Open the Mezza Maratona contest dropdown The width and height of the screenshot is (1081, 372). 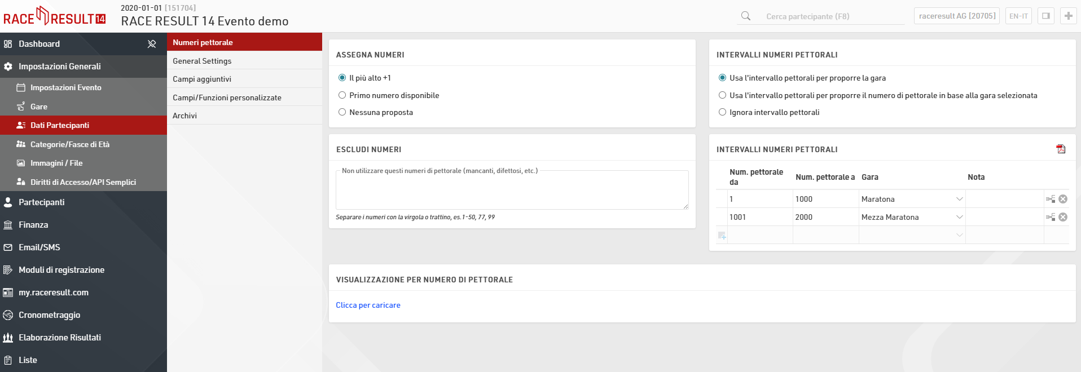(x=959, y=217)
